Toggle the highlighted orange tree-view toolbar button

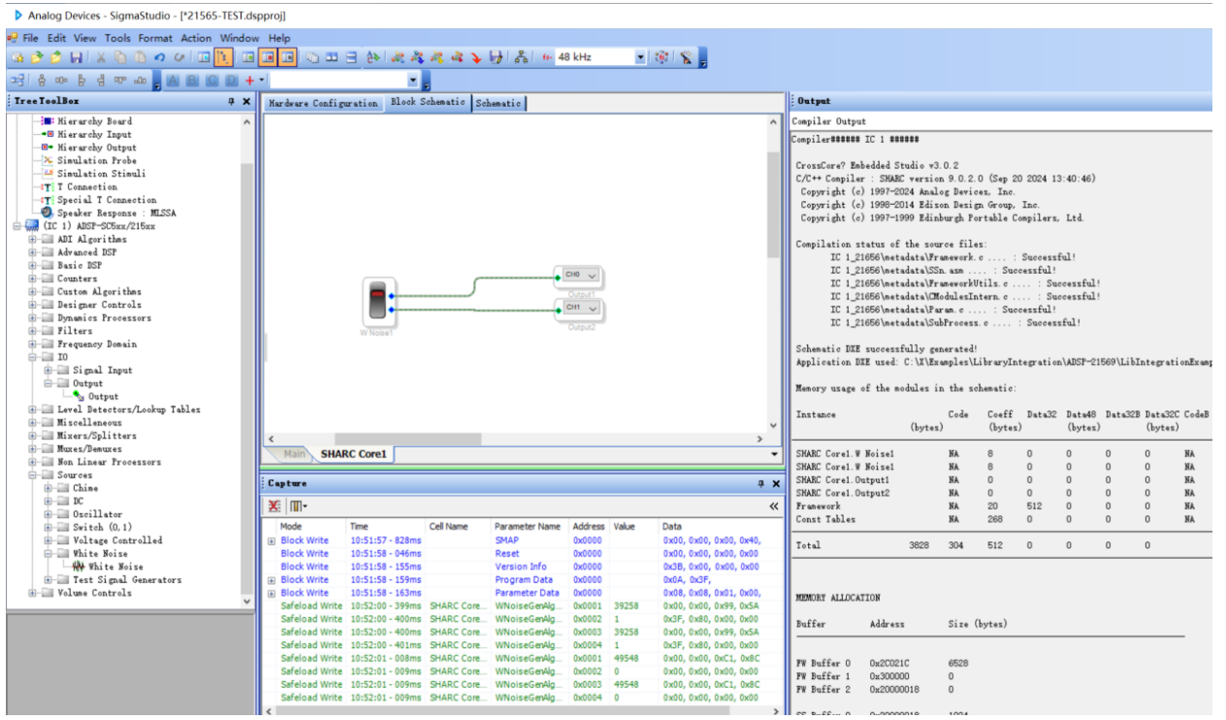pyautogui.click(x=224, y=57)
